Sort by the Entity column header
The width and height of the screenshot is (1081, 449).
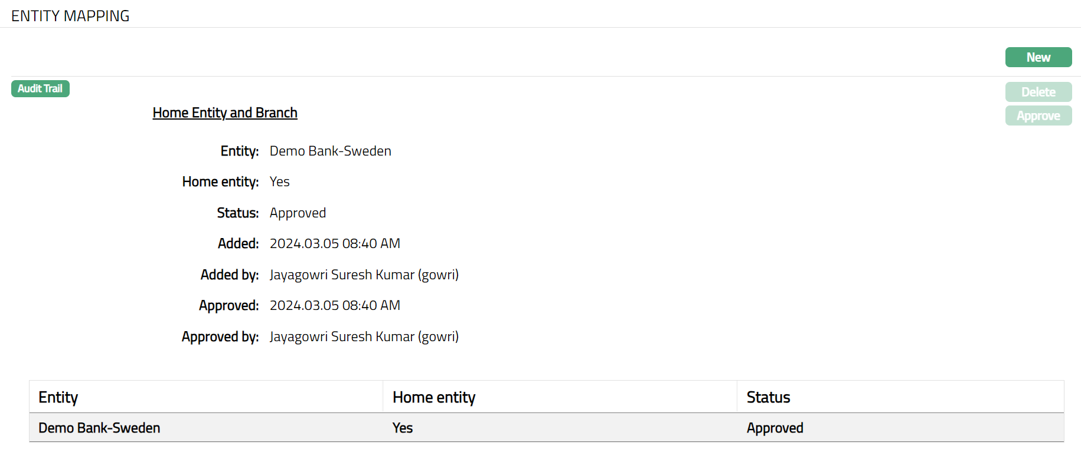[58, 397]
